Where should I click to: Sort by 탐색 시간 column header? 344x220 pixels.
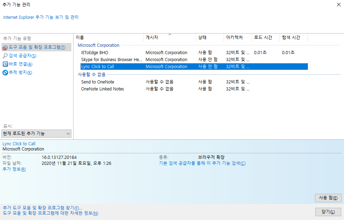(x=294, y=37)
